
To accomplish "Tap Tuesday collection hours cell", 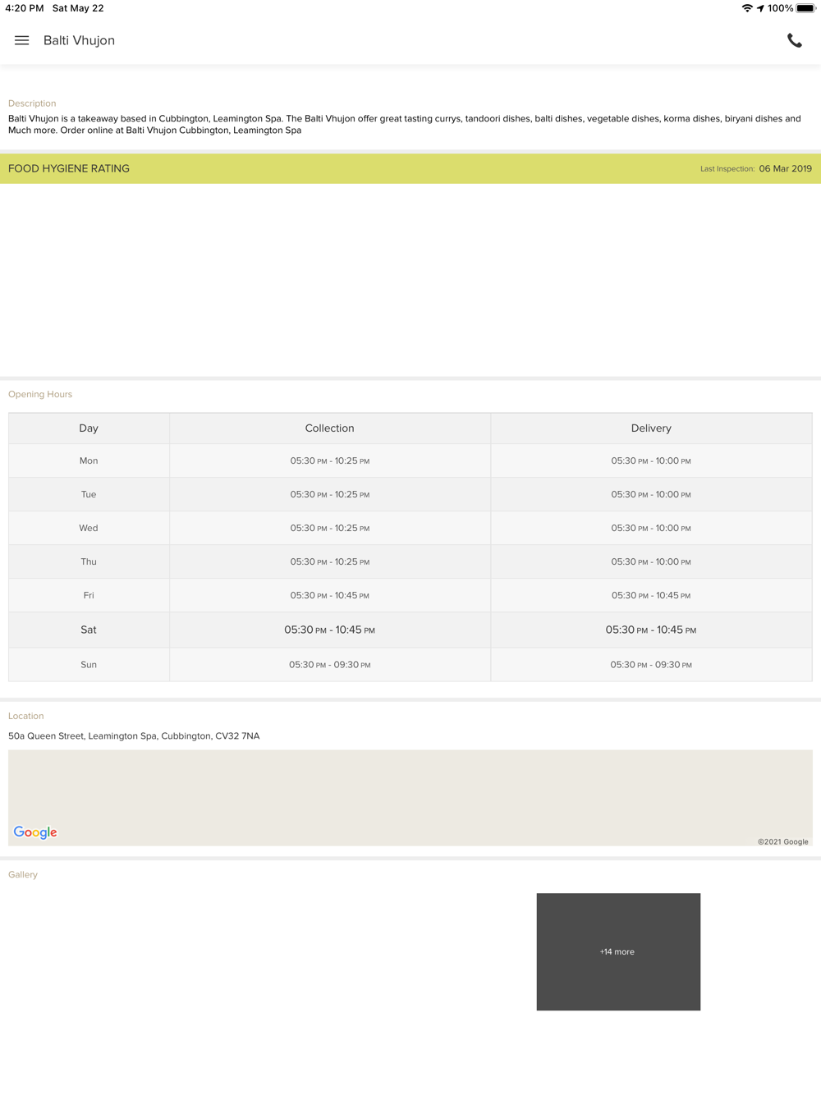I will point(330,495).
